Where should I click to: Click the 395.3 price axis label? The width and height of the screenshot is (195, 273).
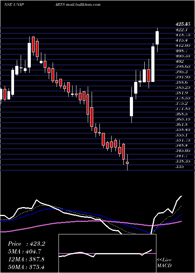click(181, 72)
